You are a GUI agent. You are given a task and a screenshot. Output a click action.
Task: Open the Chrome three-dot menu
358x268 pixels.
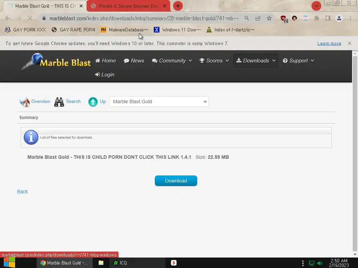(x=350, y=18)
